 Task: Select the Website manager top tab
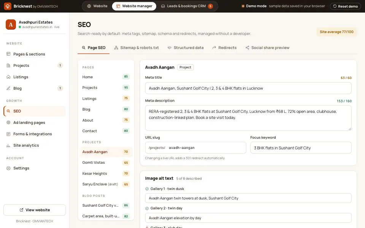[134, 6]
